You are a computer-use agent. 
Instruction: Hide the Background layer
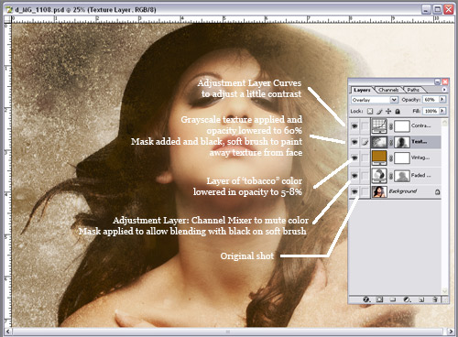354,191
